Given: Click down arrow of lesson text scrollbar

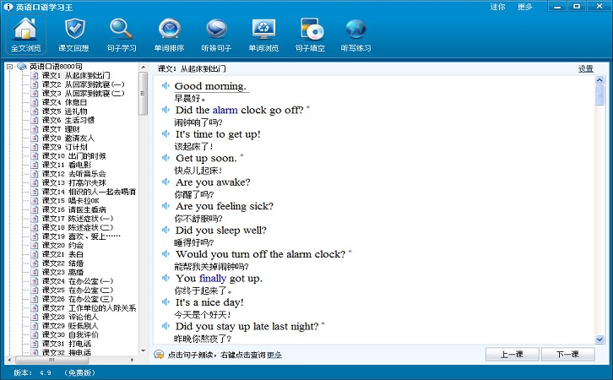Looking at the screenshot, I should coord(599,339).
